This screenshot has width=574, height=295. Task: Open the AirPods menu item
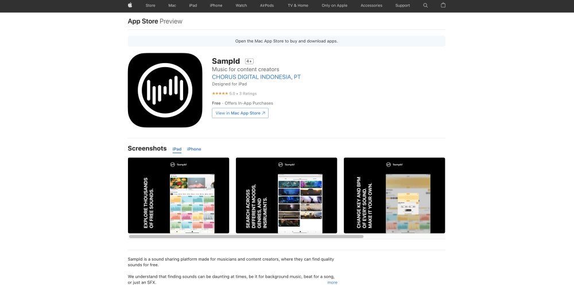click(x=267, y=6)
